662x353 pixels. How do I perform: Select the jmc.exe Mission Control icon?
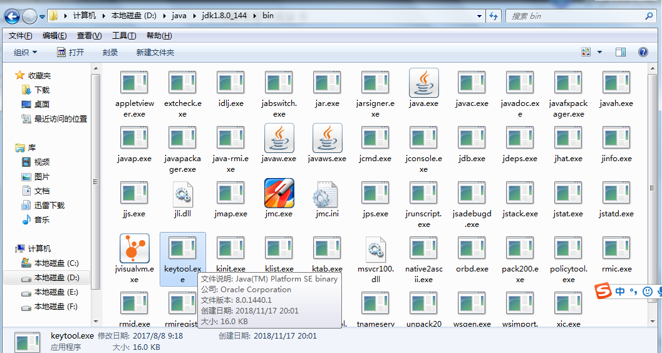point(279,193)
